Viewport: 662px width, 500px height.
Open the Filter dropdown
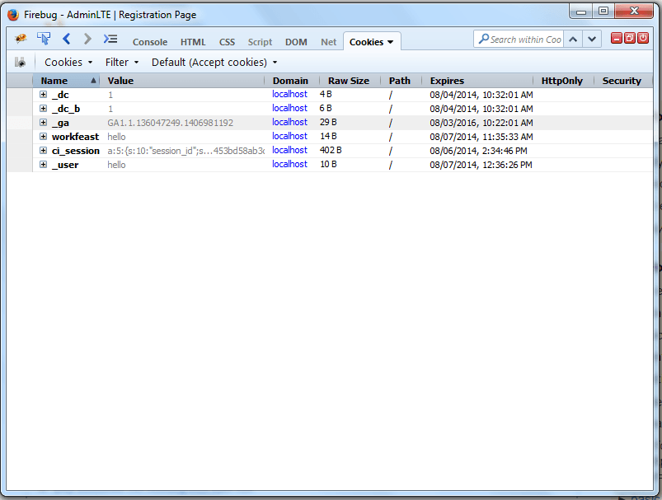[122, 63]
